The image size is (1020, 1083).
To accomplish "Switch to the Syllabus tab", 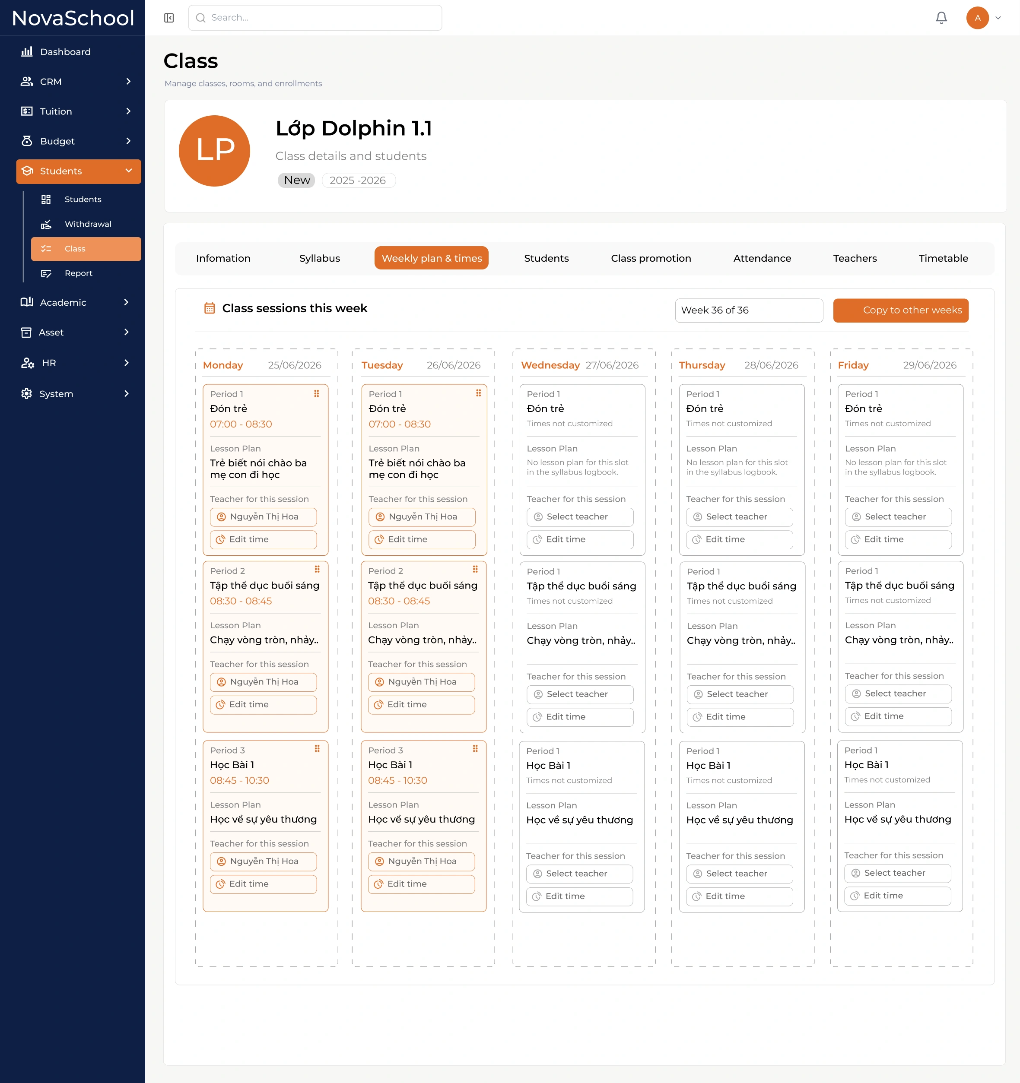I will pos(319,258).
